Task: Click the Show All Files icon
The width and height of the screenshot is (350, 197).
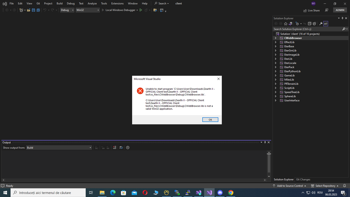Action: (314, 24)
